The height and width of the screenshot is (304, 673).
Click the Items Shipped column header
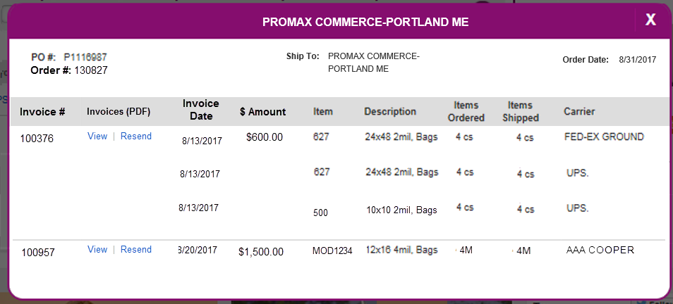(521, 111)
